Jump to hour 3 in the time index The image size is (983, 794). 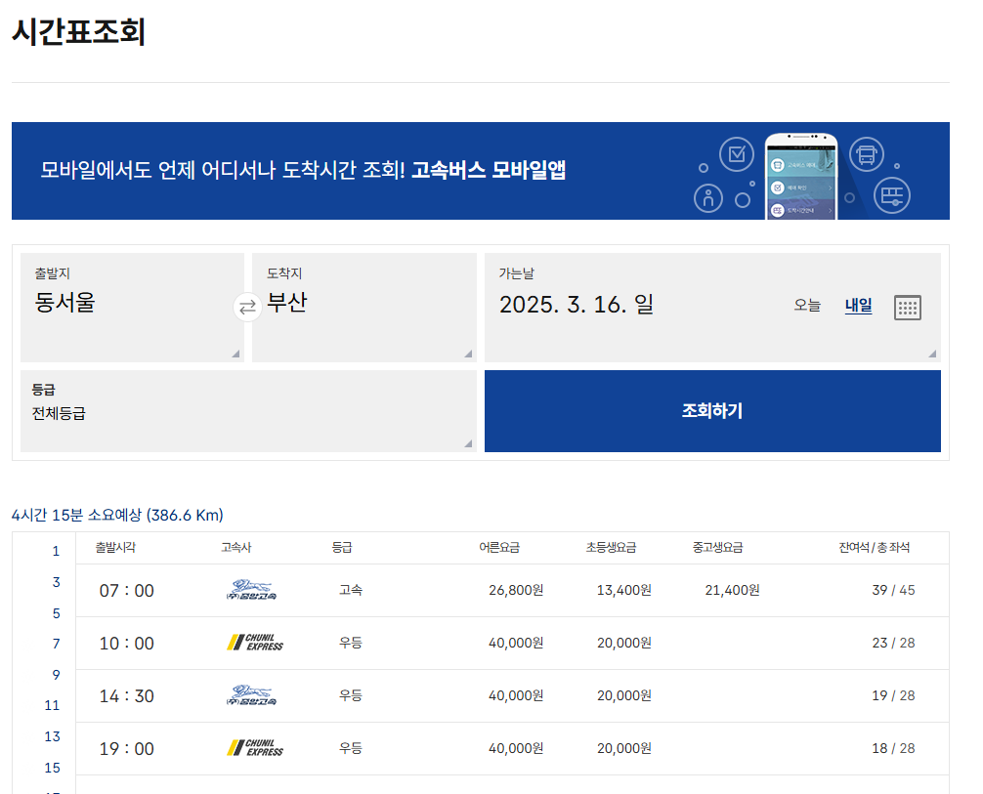coord(56,582)
